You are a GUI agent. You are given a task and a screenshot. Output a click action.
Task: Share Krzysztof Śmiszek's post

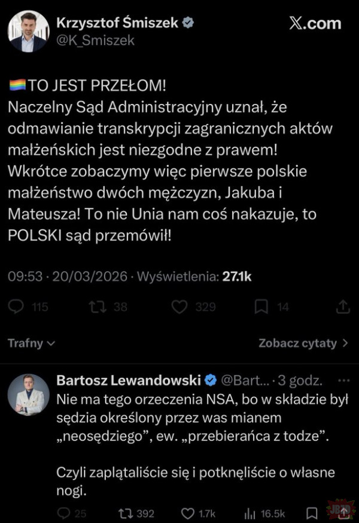point(343,307)
